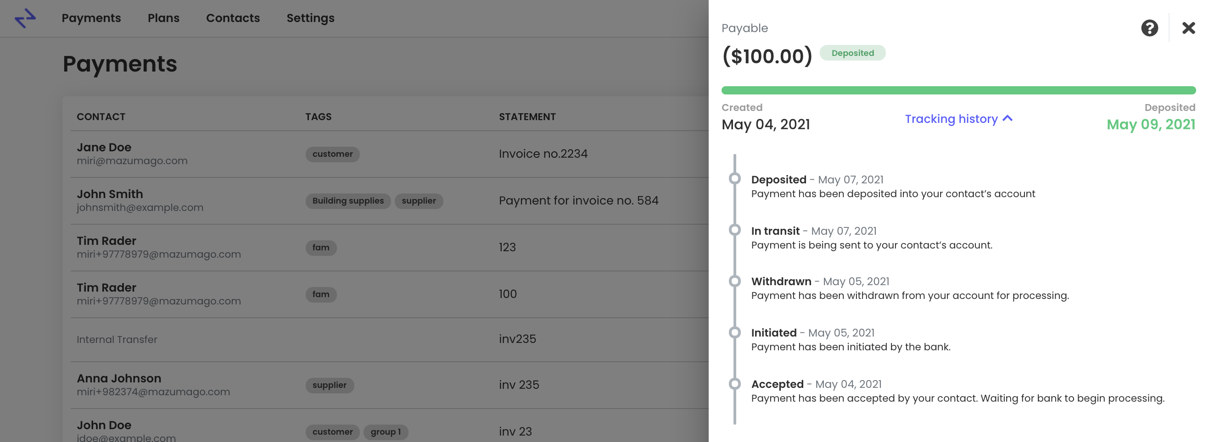The height and width of the screenshot is (442, 1209).
Task: Click the customer tag on Jane Doe
Action: [x=332, y=154]
